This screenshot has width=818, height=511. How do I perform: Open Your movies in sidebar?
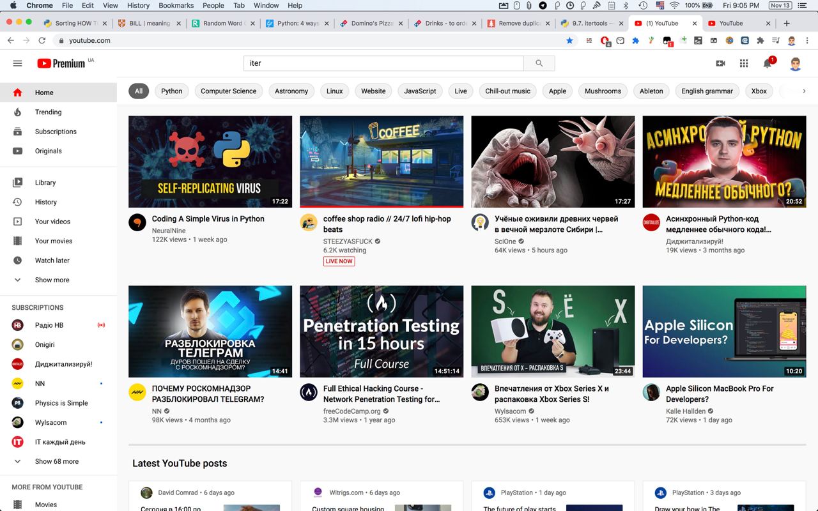(x=59, y=241)
